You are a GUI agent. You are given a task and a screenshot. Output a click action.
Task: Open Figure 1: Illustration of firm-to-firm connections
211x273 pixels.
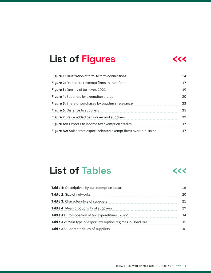(89, 76)
